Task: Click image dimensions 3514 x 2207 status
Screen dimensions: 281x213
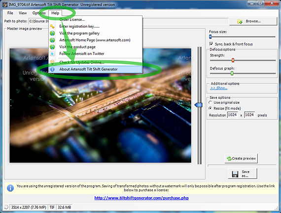Action: (x=29, y=207)
